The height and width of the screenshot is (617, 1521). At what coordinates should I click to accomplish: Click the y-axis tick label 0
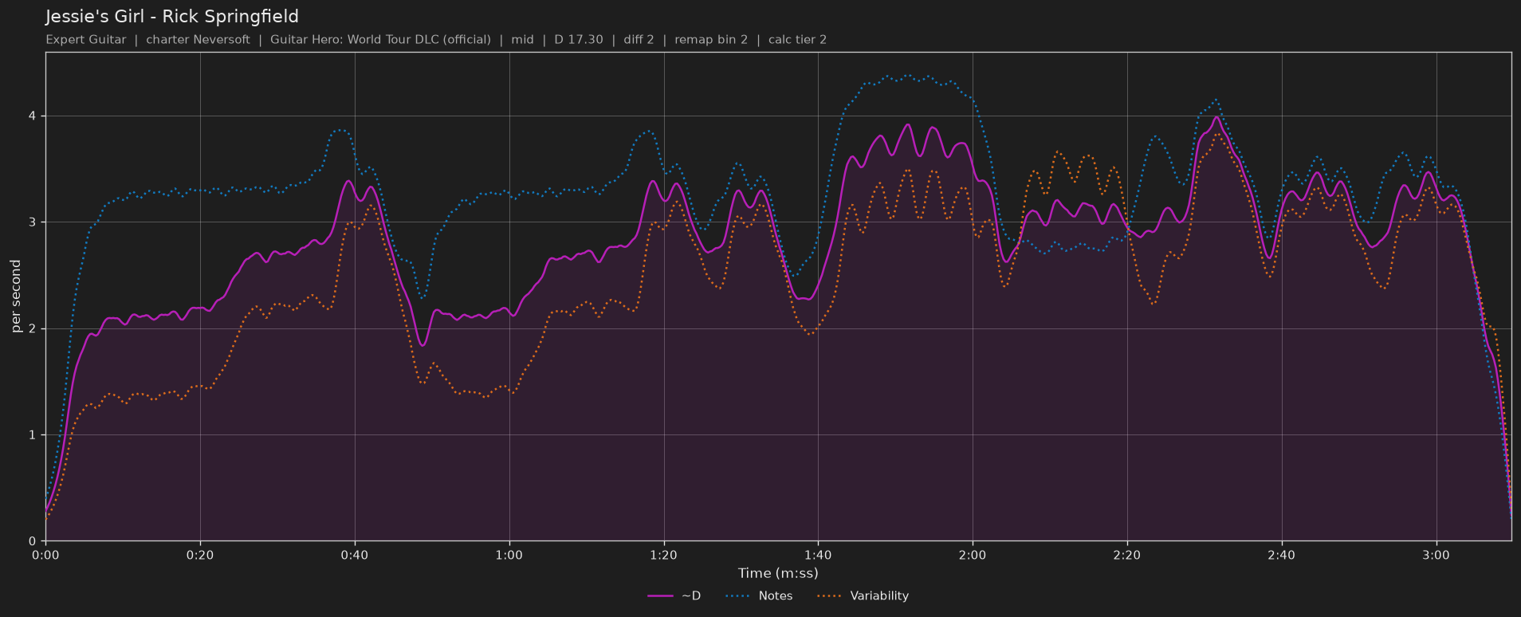click(33, 541)
